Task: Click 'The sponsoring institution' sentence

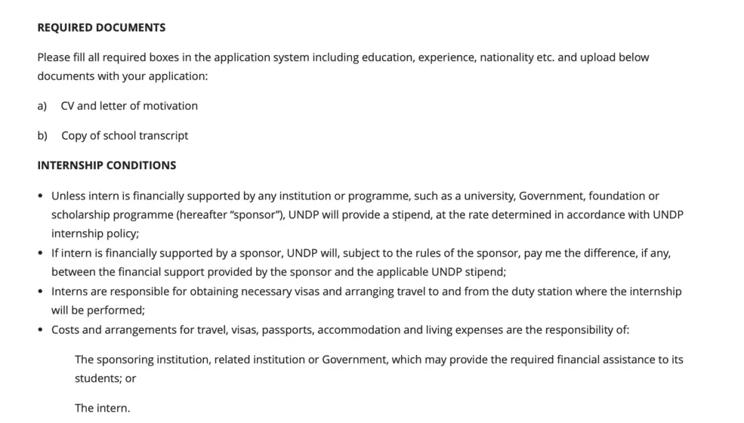Action: click(379, 369)
